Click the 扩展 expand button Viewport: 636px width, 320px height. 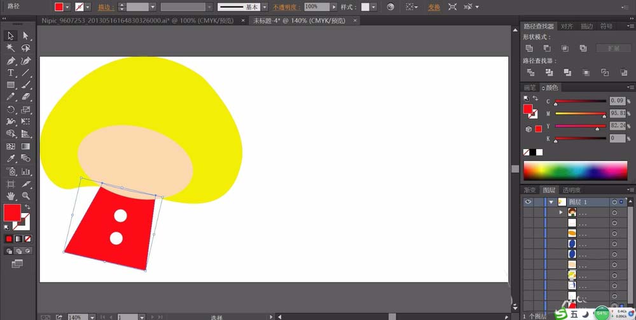[x=613, y=48]
